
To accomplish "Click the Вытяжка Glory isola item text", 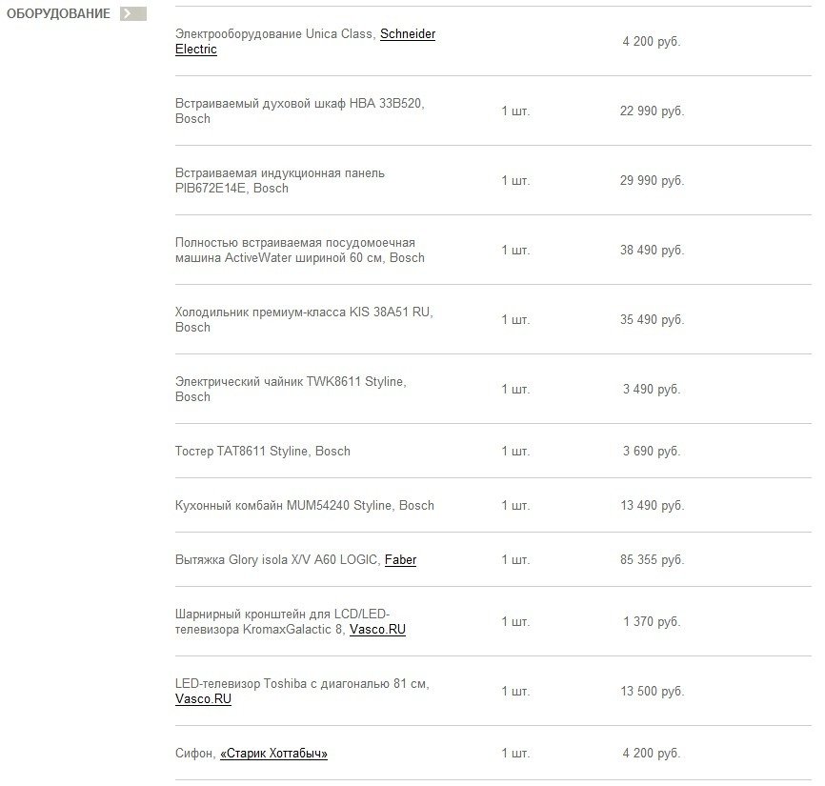I will click(277, 560).
